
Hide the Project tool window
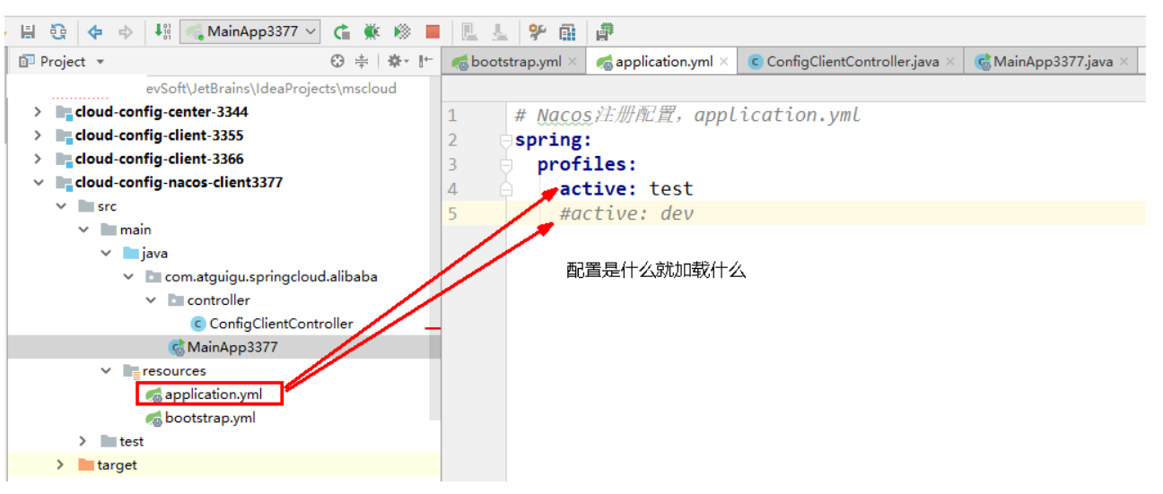click(x=425, y=61)
